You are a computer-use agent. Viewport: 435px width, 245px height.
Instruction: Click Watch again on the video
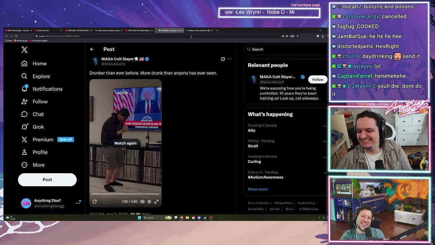coord(125,143)
